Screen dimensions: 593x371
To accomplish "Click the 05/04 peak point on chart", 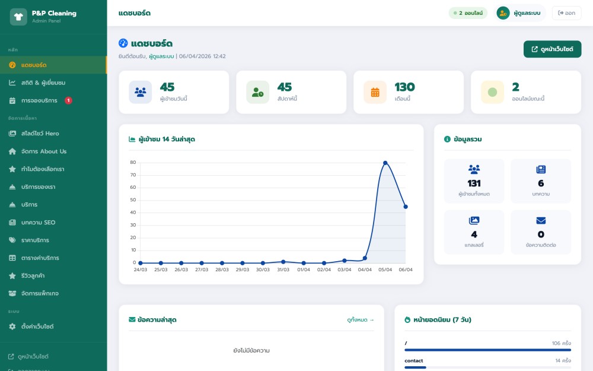I will [x=385, y=163].
